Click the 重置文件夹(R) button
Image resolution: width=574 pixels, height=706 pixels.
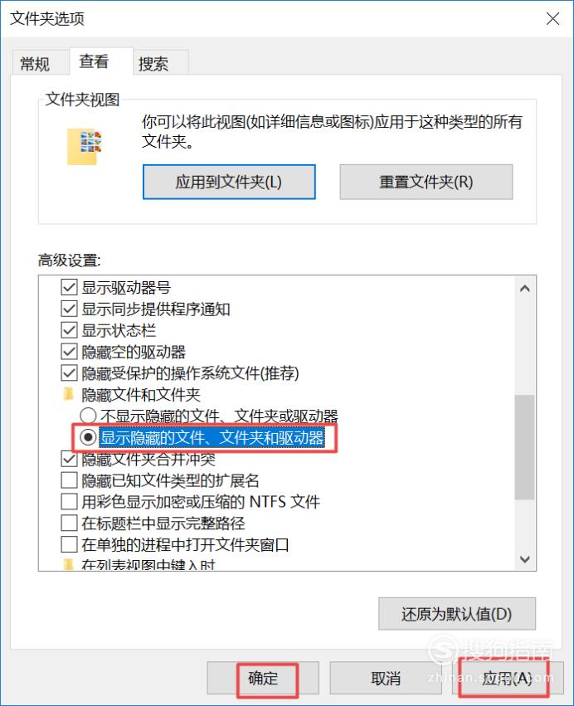tap(426, 182)
